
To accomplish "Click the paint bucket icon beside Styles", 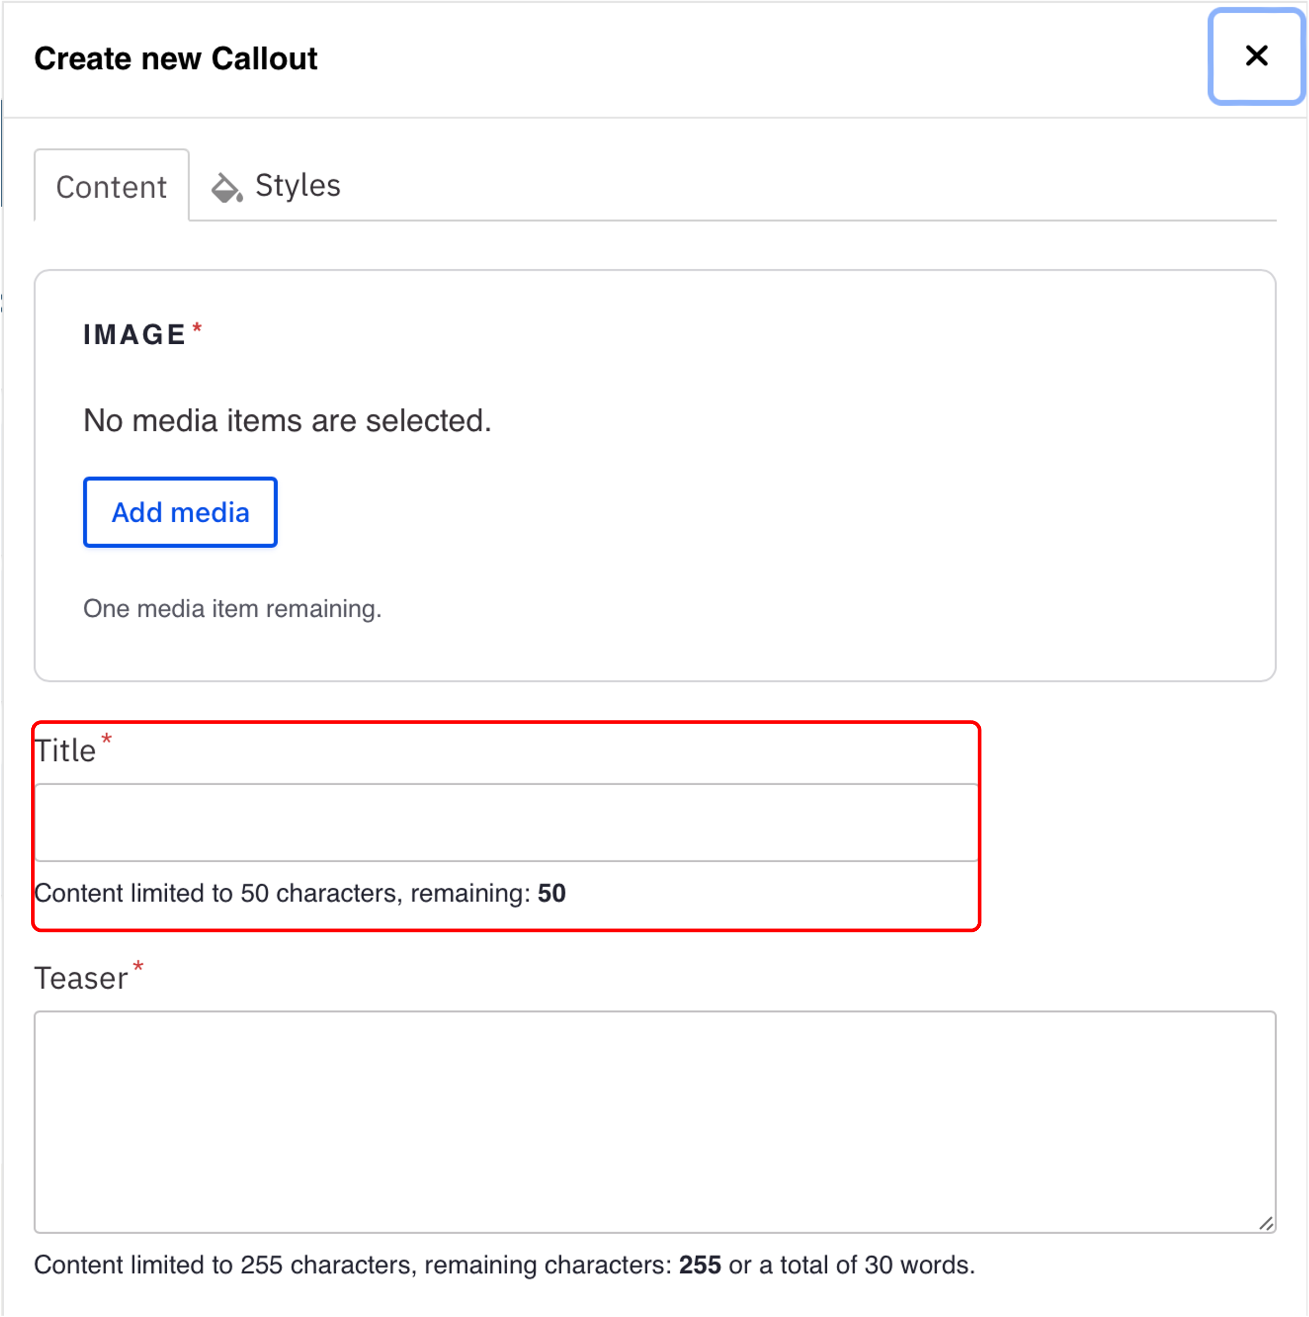I will pos(226,188).
